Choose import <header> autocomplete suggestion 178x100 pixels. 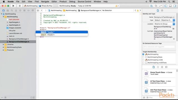[62, 35]
